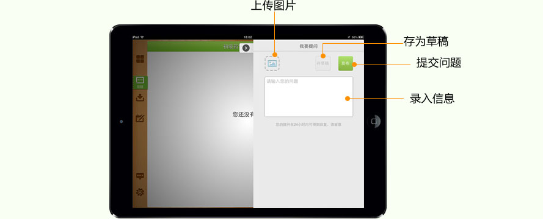Tap the 18:02 clock in status bar
The image size is (543, 219).
(x=248, y=37)
